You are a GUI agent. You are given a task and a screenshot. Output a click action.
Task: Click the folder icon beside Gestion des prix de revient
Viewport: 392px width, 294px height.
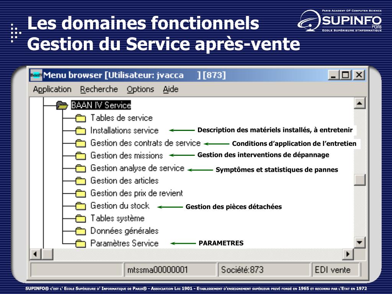click(x=80, y=193)
